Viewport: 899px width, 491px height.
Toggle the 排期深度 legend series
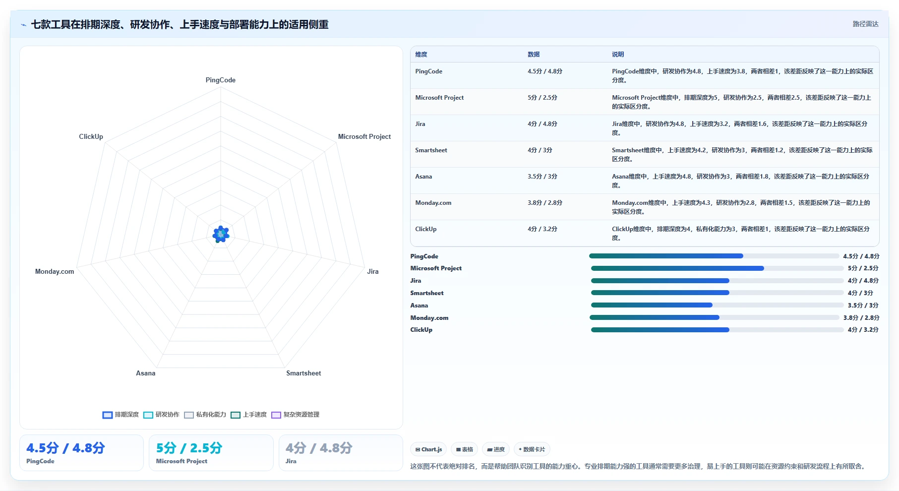[x=120, y=415]
